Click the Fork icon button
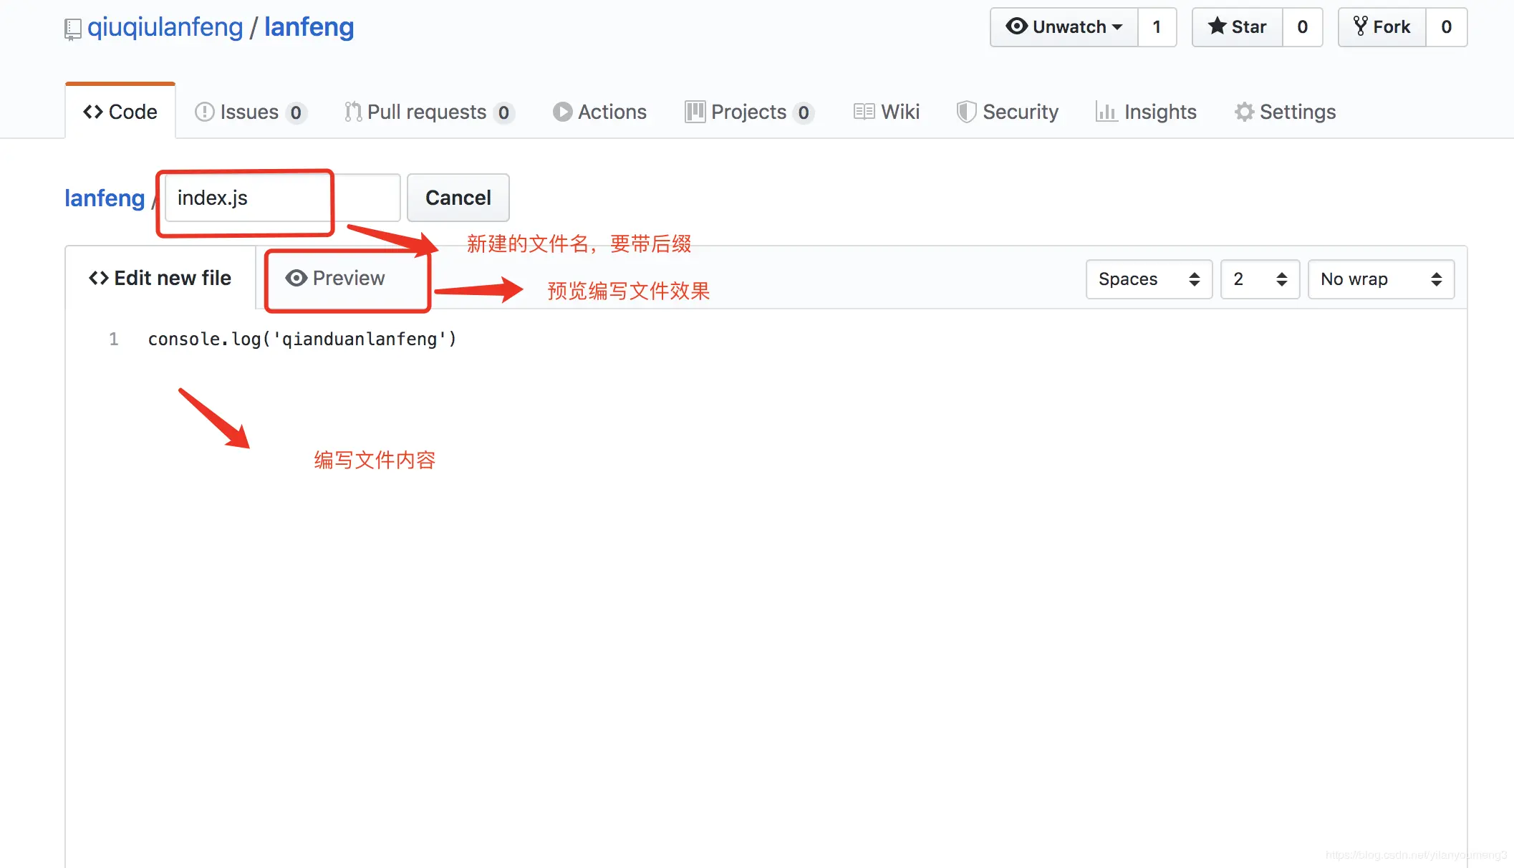Screen dimensions: 1514x868 [1382, 27]
